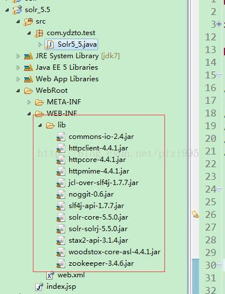This screenshot has width=225, height=294.
Task: Click the solr_5.5 project icon
Action: (x=17, y=10)
